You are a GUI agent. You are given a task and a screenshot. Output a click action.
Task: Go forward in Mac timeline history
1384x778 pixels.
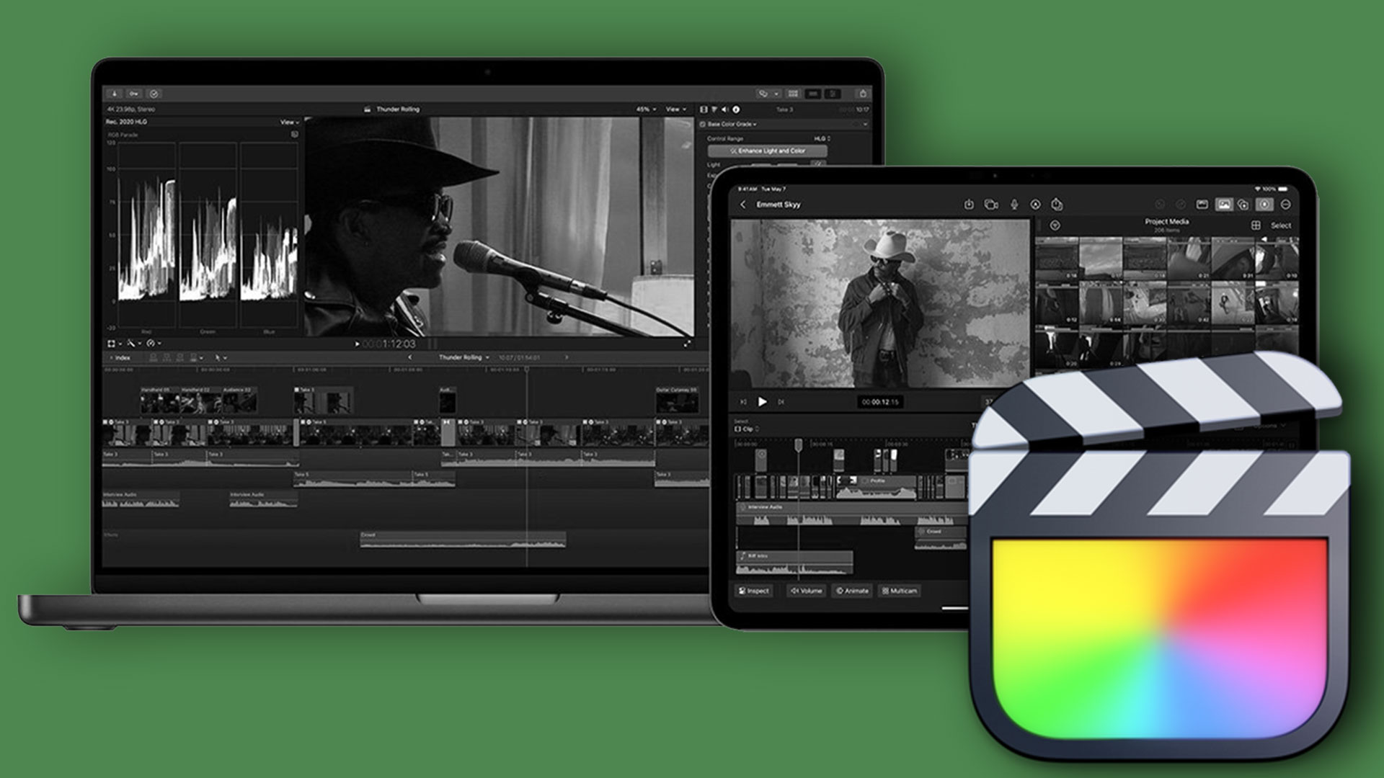point(567,357)
